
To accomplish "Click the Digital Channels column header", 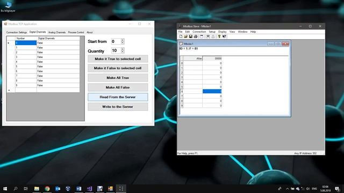I will 58,38.
